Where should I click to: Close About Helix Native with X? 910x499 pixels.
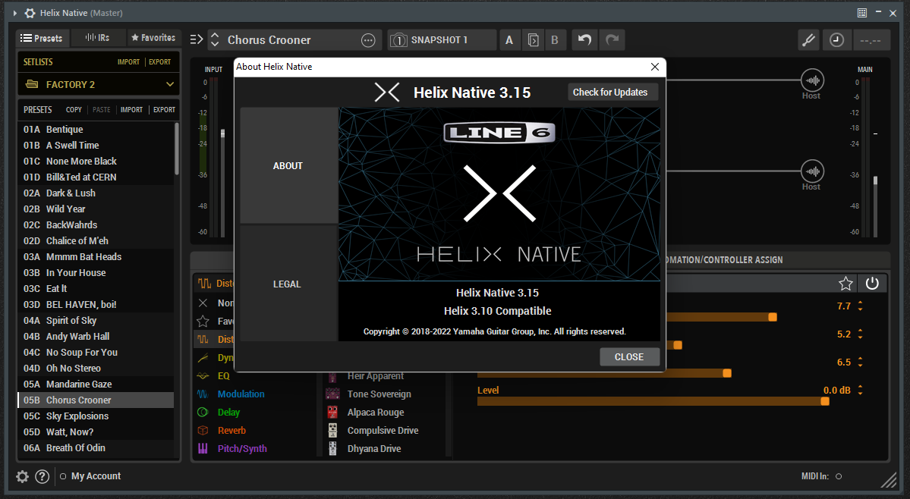point(655,67)
